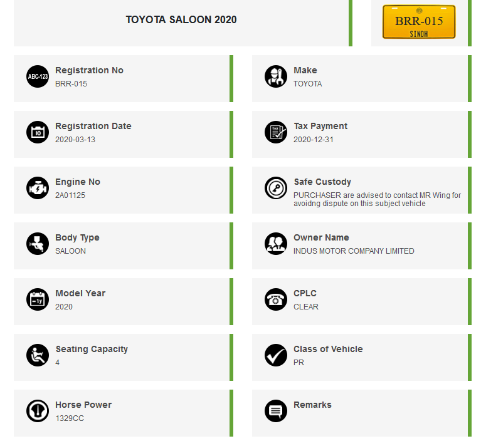This screenshot has height=446, width=481.
Task: Click the Model Year calendar icon
Action: (x=38, y=299)
